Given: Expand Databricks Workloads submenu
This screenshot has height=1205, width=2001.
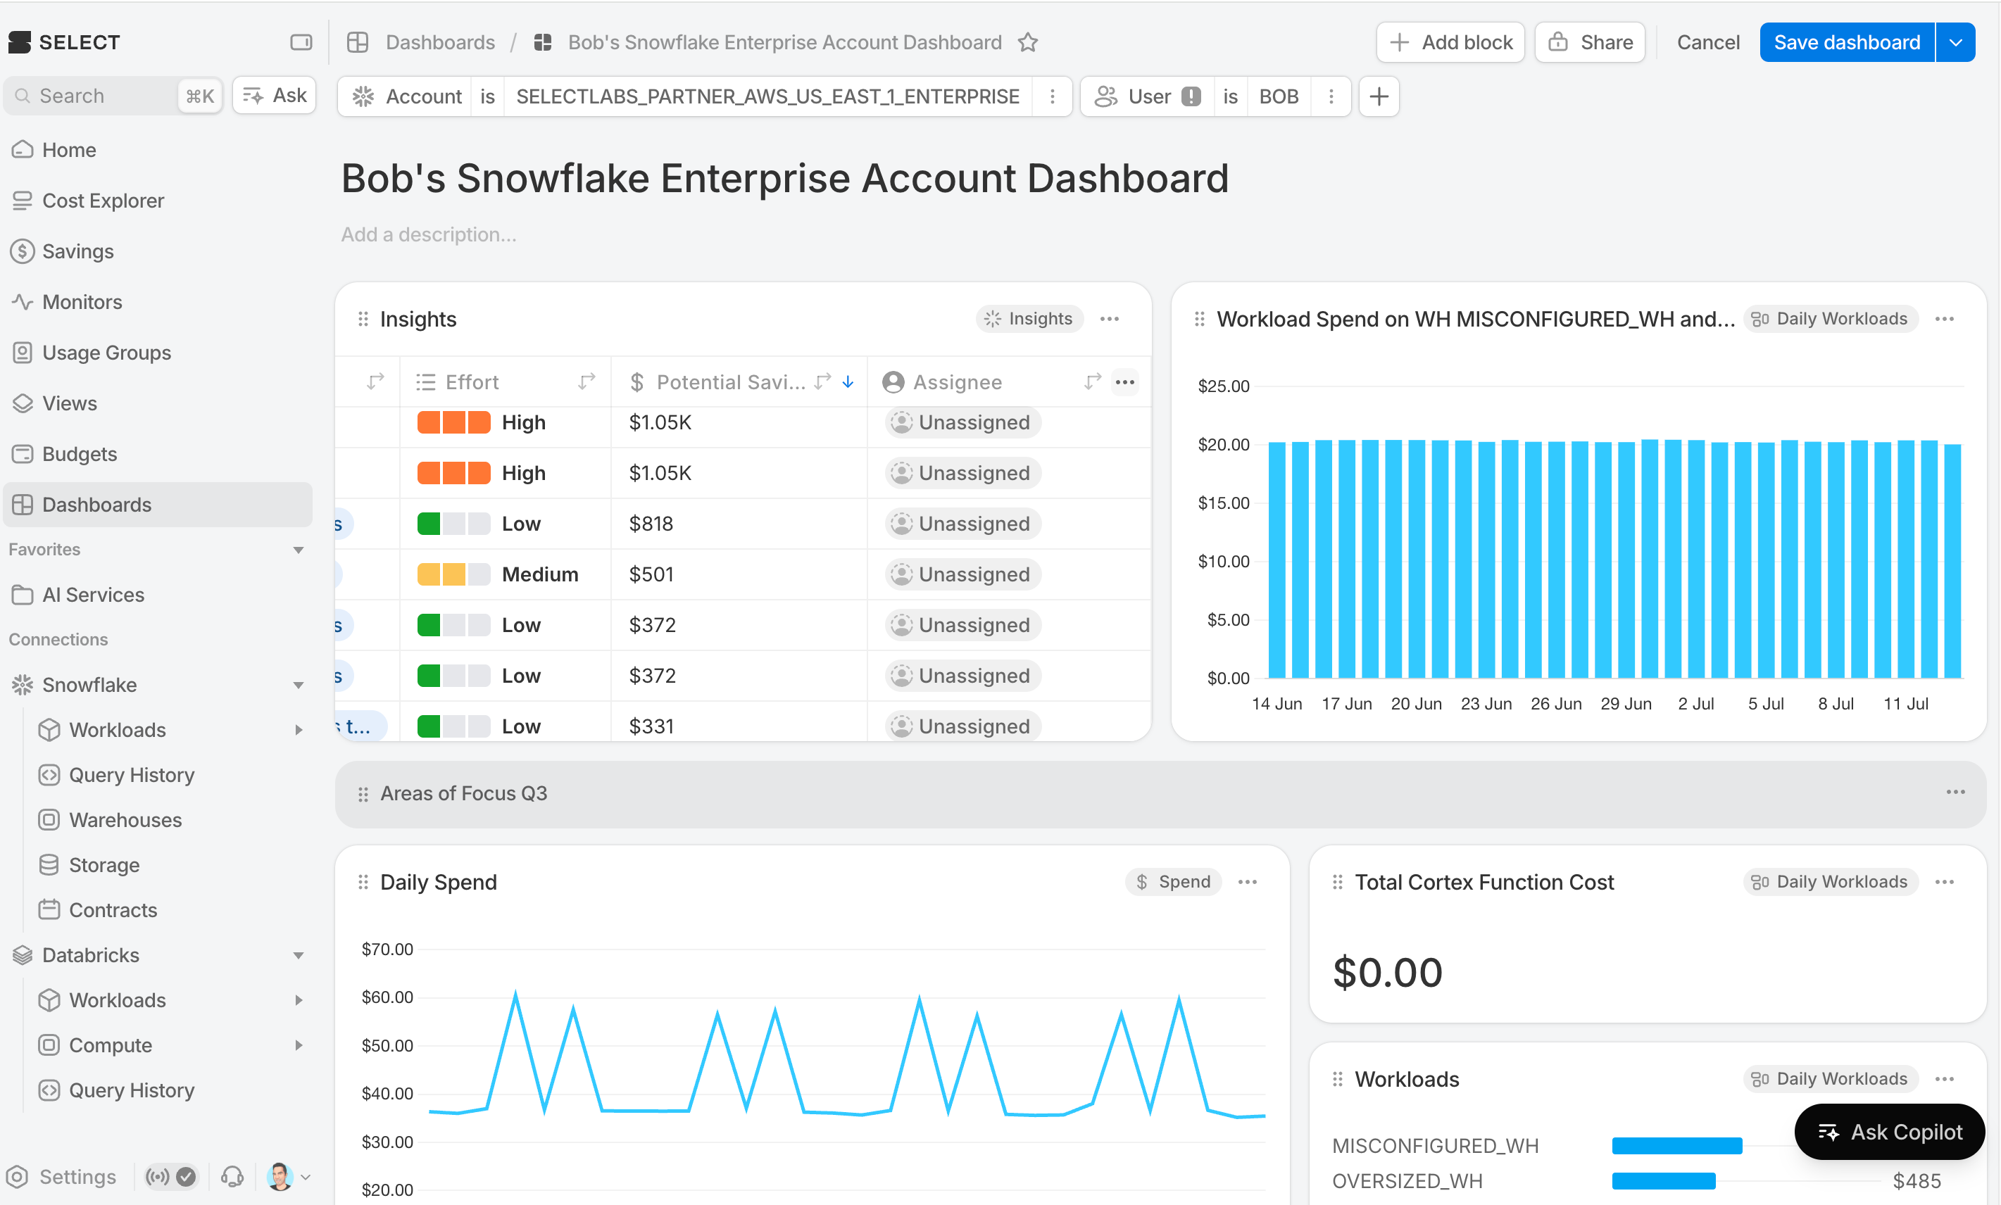Looking at the screenshot, I should coord(298,1000).
